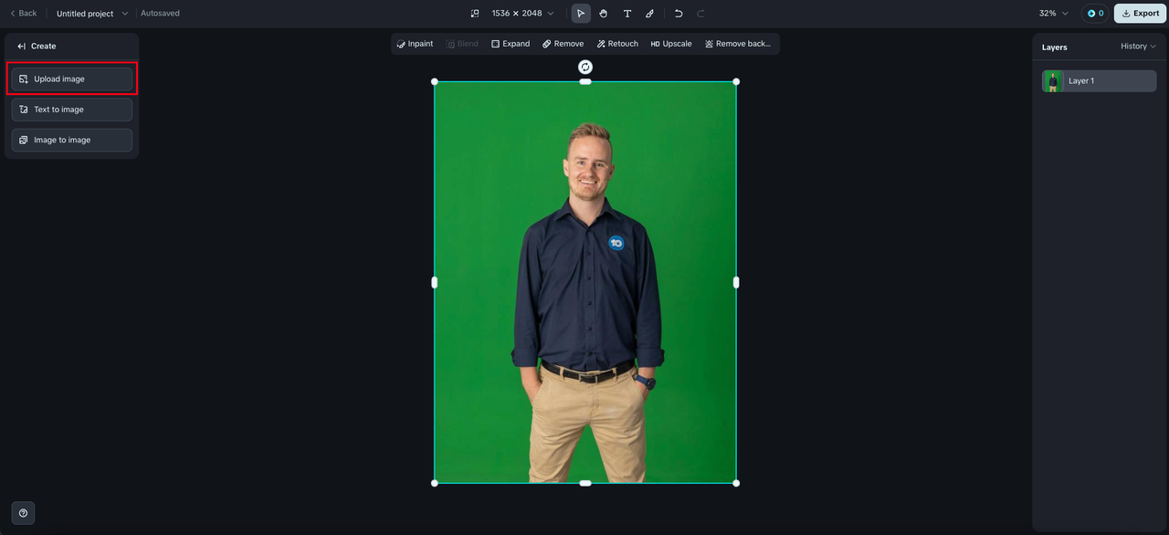Choose the Expand tool
Viewport: 1169px width, 535px height.
tap(511, 44)
